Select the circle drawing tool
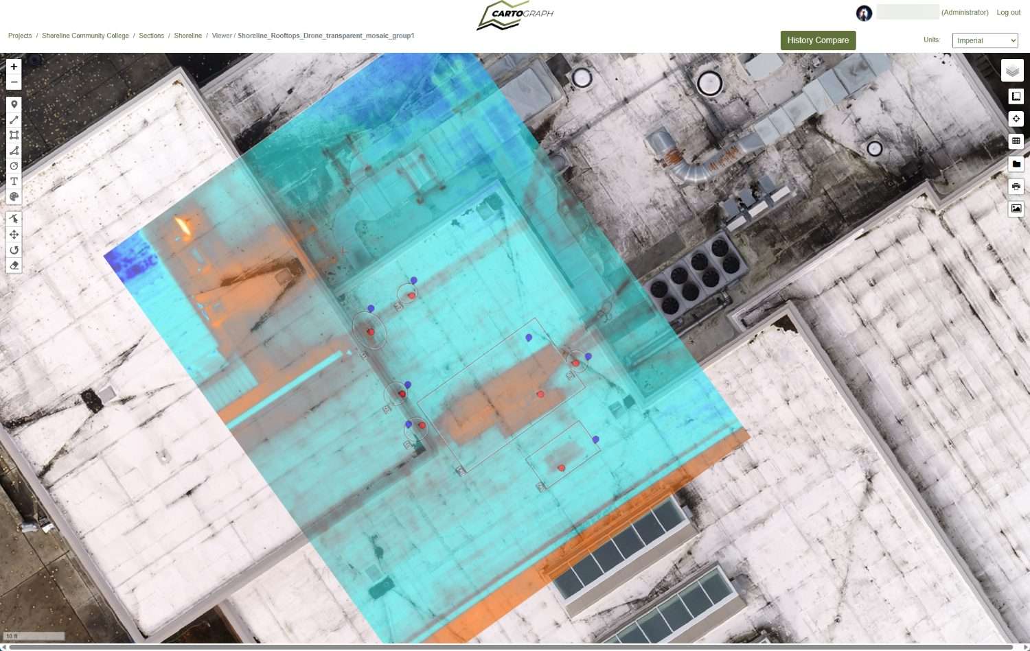Viewport: 1030px width, 651px height. click(14, 166)
